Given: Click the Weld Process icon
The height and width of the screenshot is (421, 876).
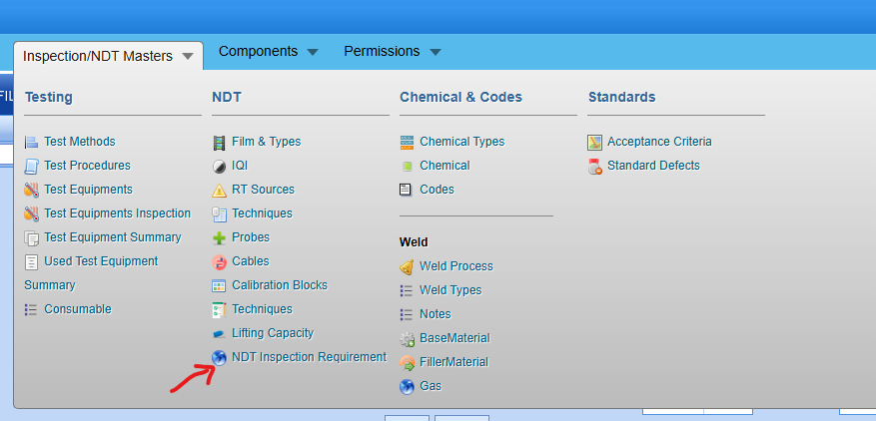Looking at the screenshot, I should point(407,266).
